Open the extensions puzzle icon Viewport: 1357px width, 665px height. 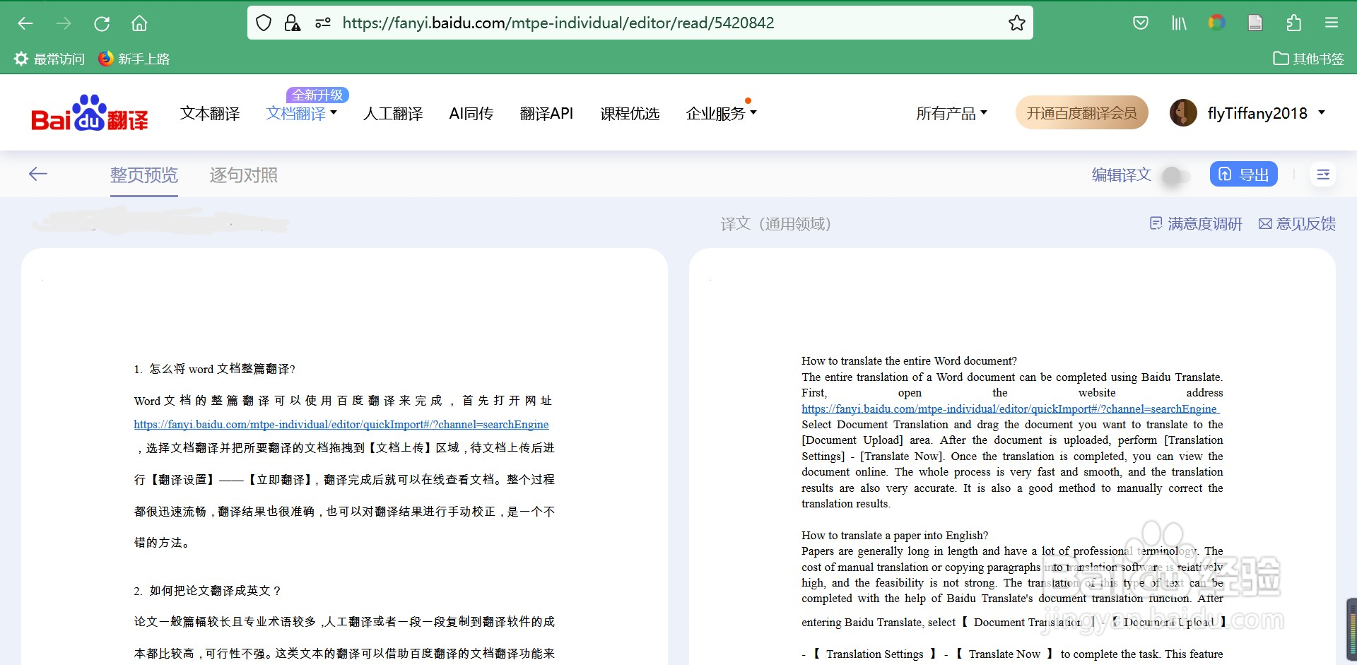coord(1293,23)
